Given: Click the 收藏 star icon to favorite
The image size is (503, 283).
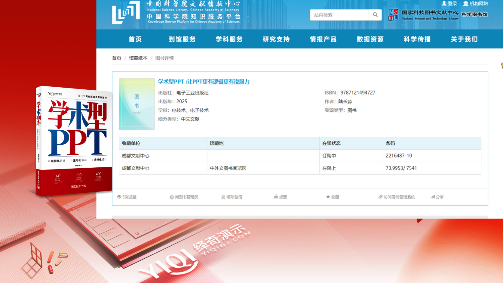Looking at the screenshot, I should (327, 197).
